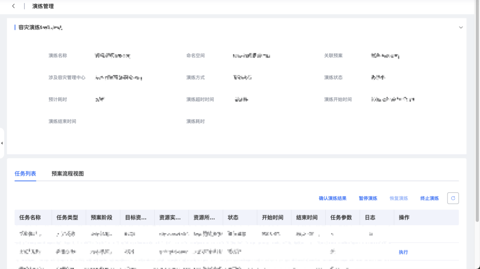480x269 pixels.
Task: Select the 任务列表 tab
Action: (25, 174)
